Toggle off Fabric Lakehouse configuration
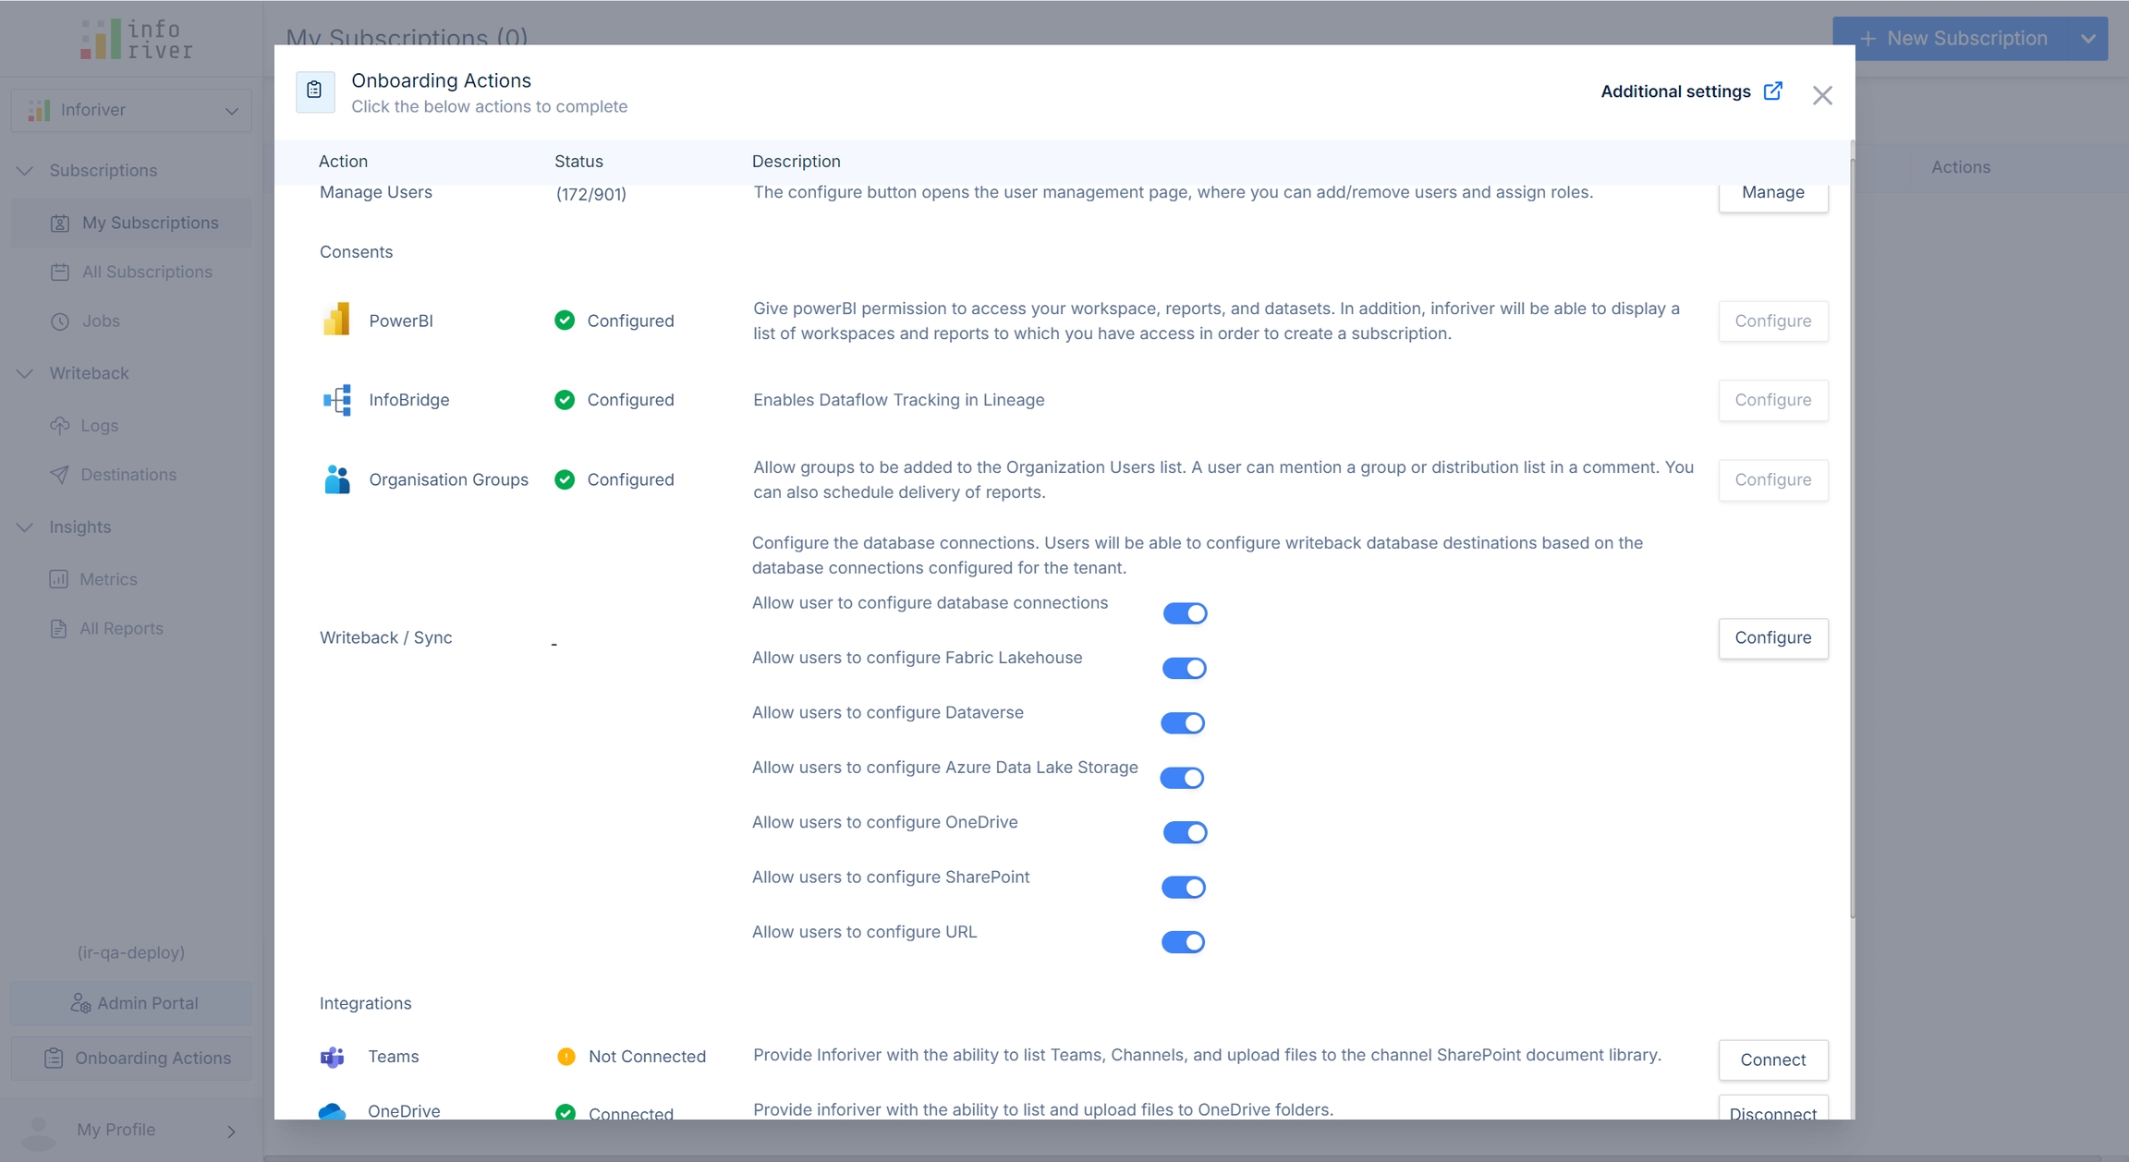Viewport: 2129px width, 1162px height. point(1184,668)
